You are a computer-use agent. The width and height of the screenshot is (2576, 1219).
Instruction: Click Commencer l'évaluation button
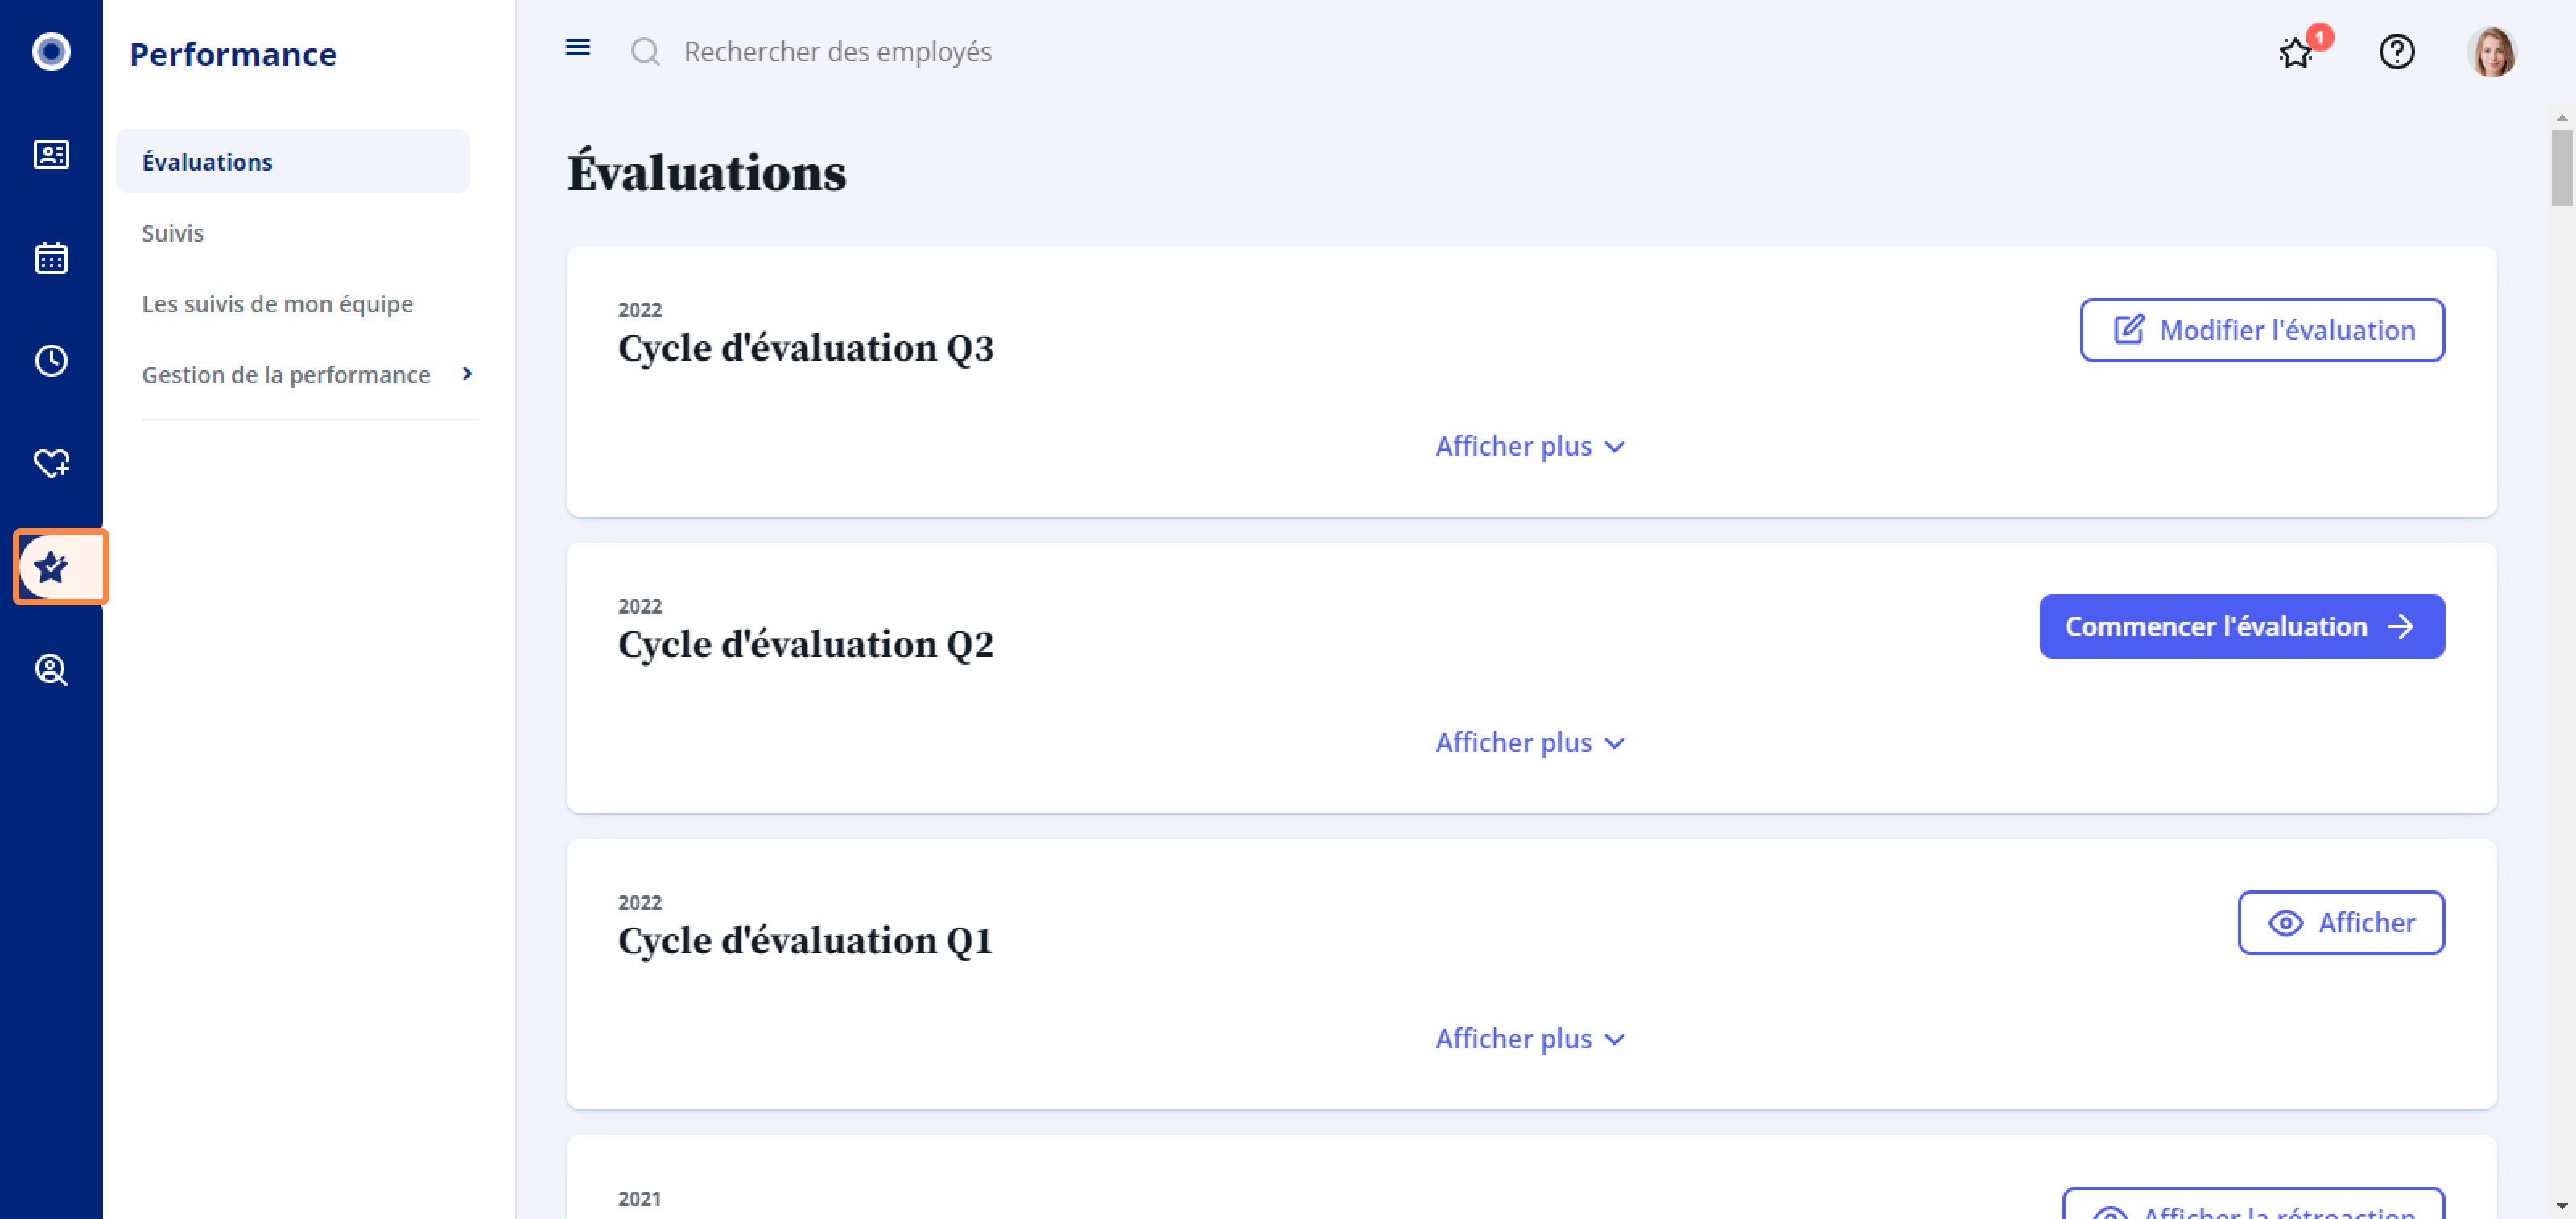(x=2242, y=627)
